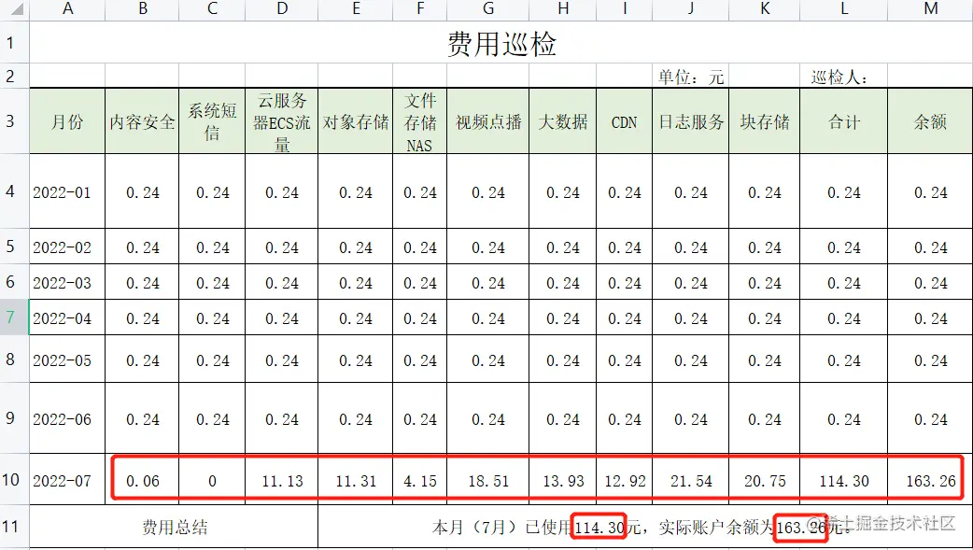973x550 pixels.
Task: Select the 余额 header cell
Action: (930, 121)
